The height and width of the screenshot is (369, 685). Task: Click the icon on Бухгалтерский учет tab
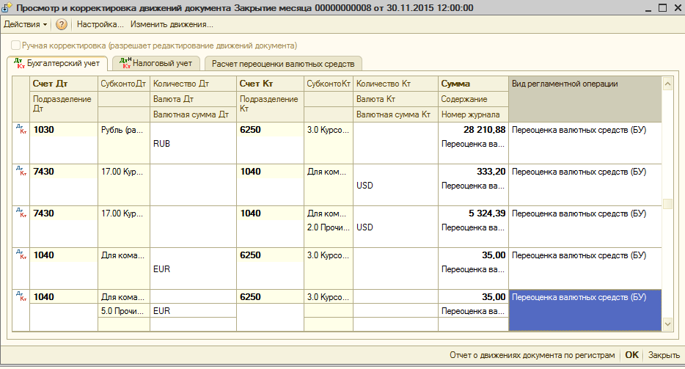(x=19, y=63)
